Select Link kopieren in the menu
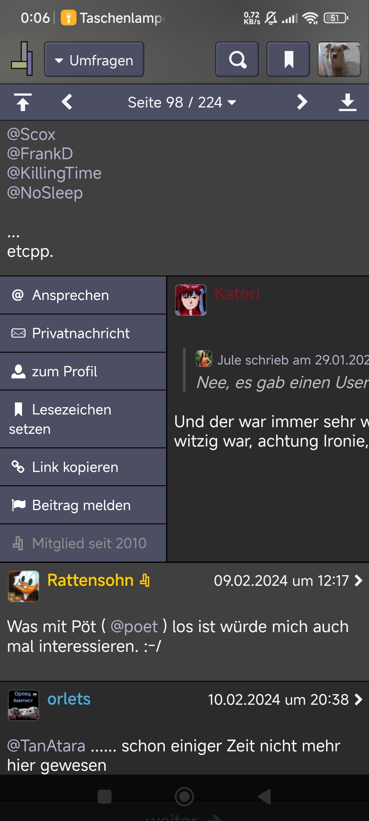The height and width of the screenshot is (821, 369). coord(83,467)
